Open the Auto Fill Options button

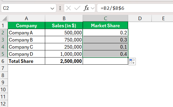tap(132, 61)
